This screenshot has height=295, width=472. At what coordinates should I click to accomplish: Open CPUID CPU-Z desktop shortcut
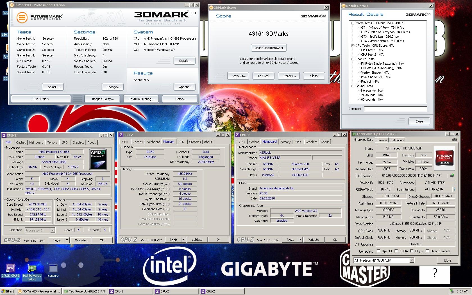pos(10,270)
